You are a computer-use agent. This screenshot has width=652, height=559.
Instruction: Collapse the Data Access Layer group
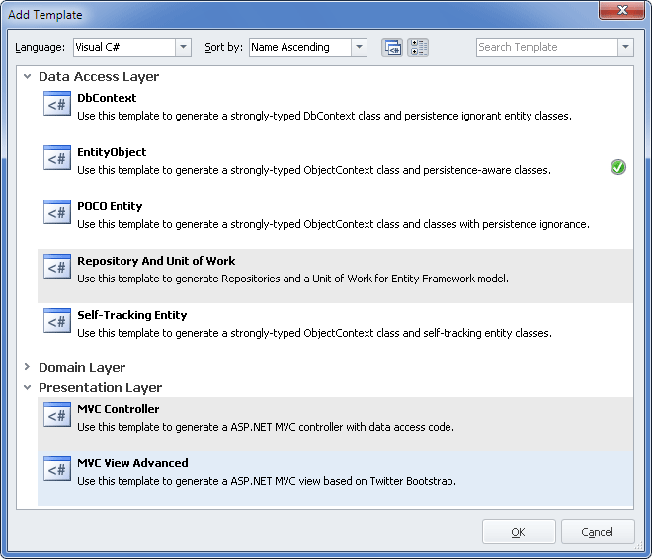point(28,76)
